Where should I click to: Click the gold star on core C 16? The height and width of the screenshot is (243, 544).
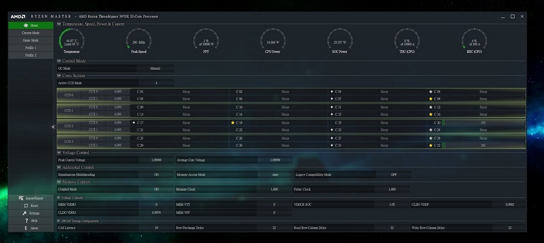tap(431, 114)
